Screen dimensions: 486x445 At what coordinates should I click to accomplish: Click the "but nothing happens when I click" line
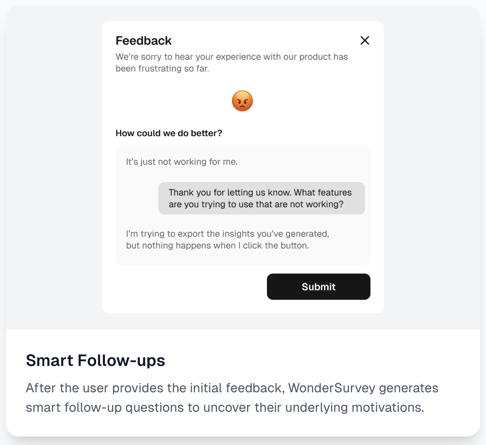pos(217,246)
